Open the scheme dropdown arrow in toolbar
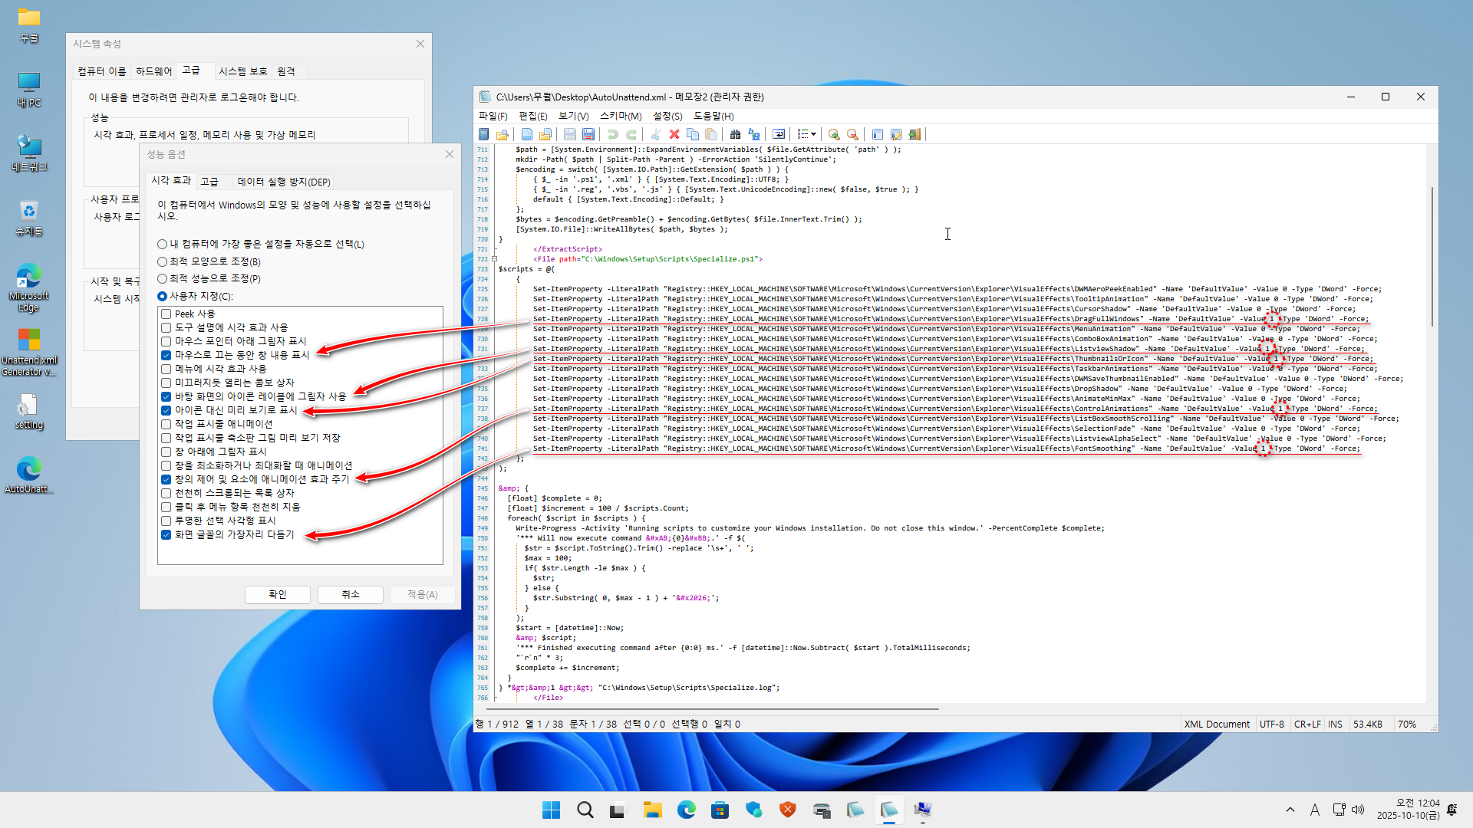 [x=814, y=134]
